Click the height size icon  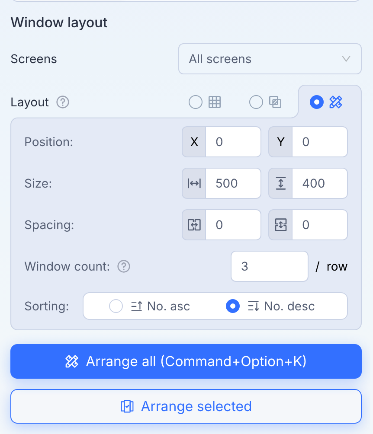point(280,183)
